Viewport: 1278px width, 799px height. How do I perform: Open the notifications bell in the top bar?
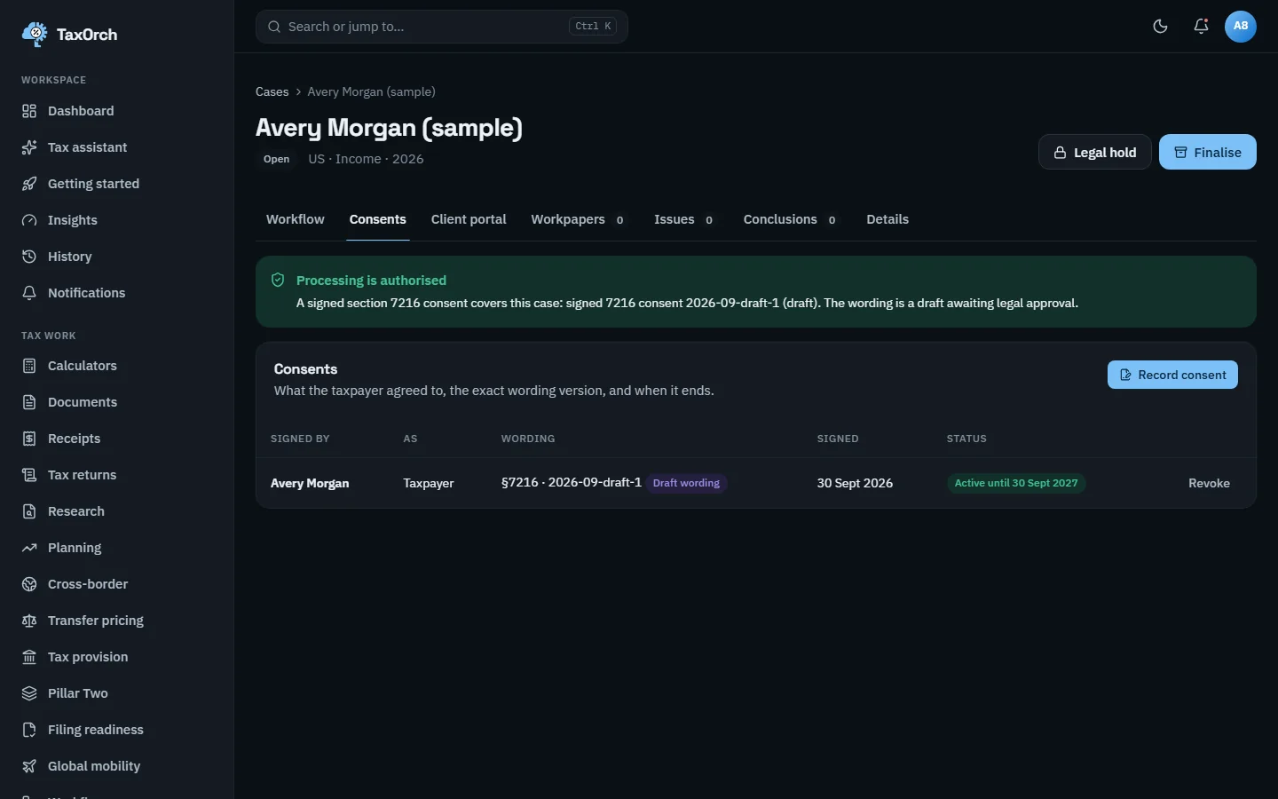click(1201, 27)
